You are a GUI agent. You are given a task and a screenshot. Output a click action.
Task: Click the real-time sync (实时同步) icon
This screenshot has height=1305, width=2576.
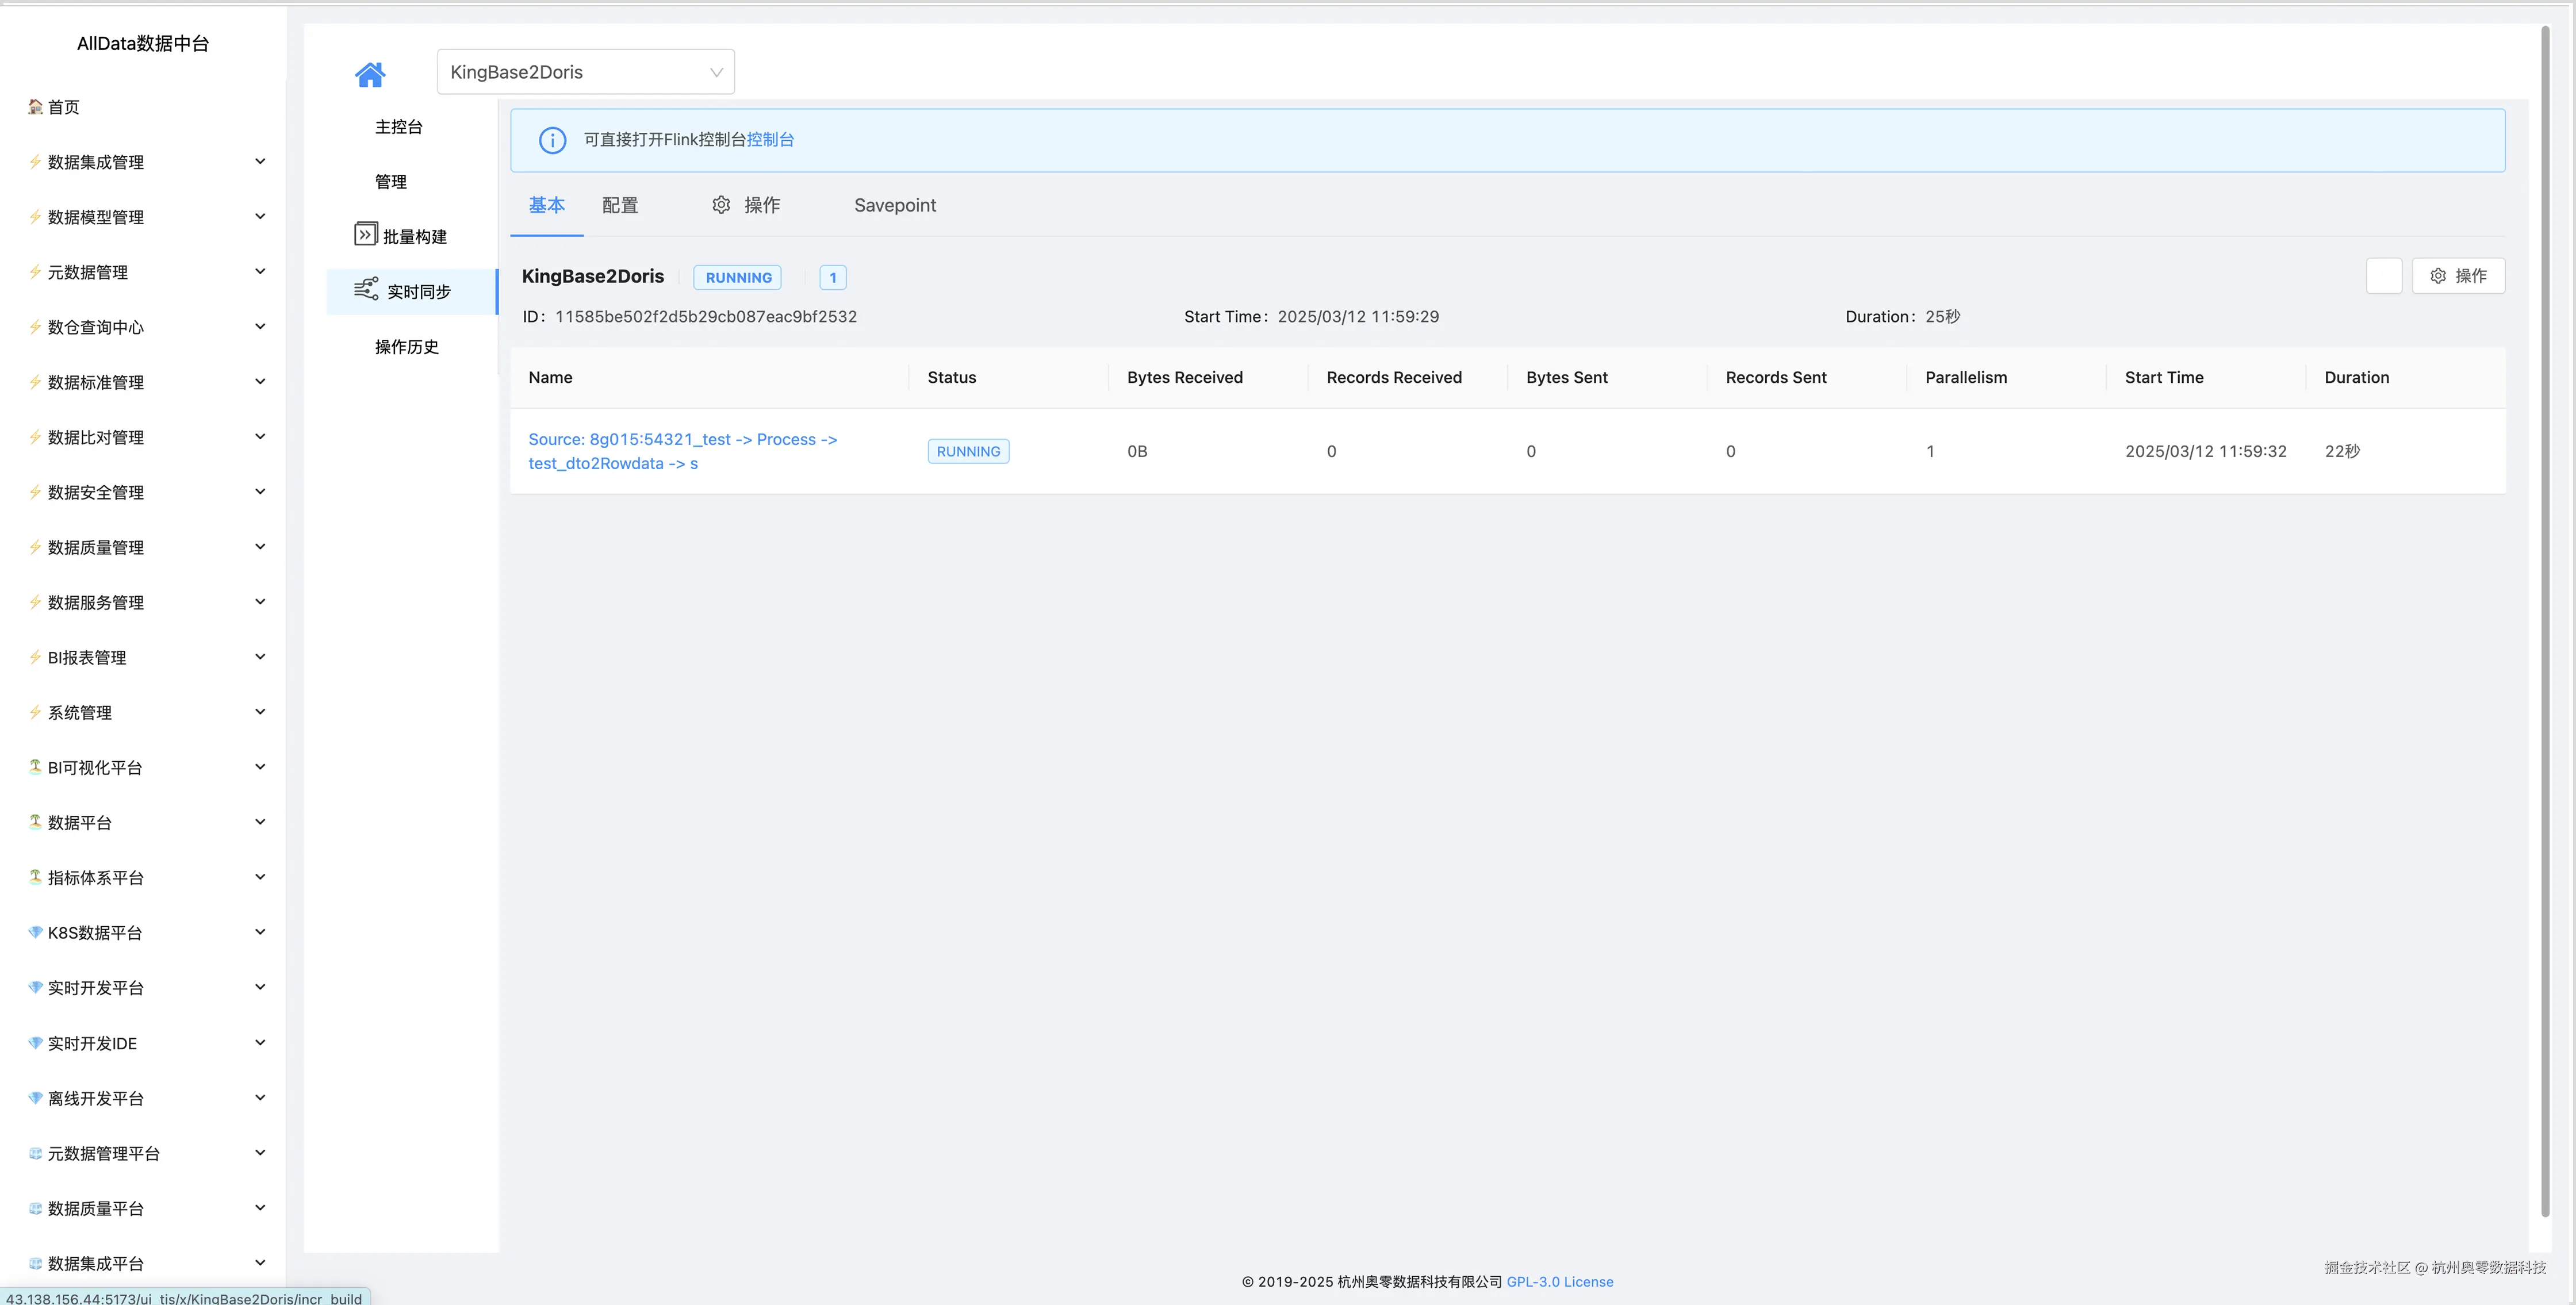(x=366, y=289)
